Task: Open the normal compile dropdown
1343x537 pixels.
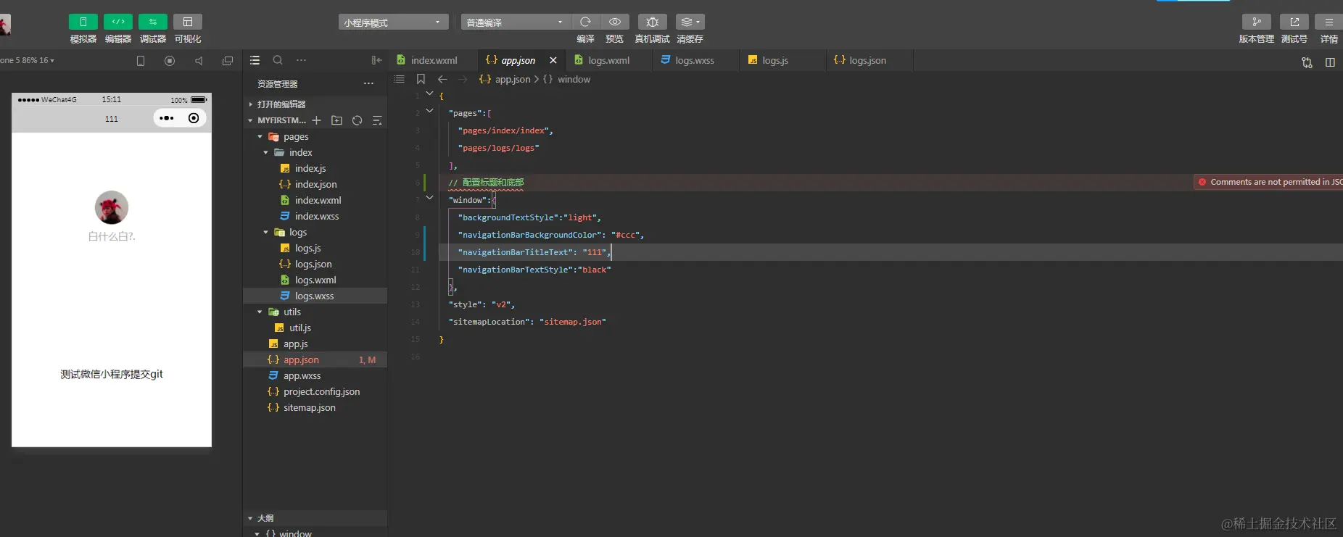Action: pyautogui.click(x=516, y=22)
